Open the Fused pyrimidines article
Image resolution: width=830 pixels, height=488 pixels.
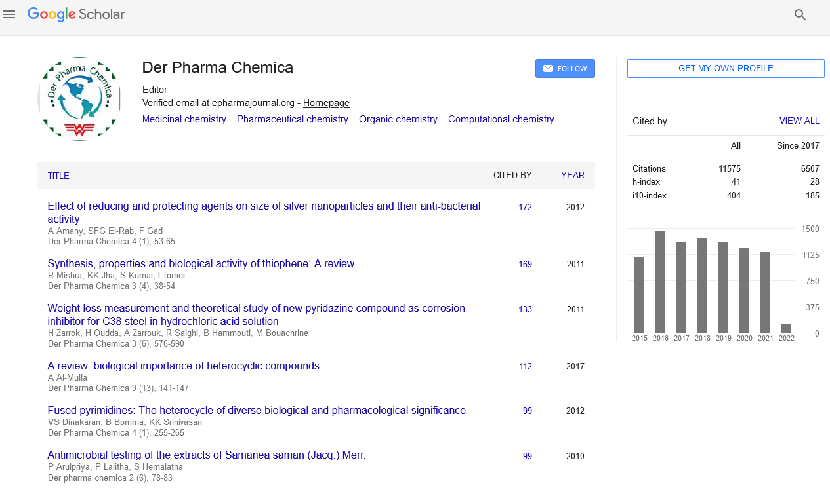tap(257, 410)
